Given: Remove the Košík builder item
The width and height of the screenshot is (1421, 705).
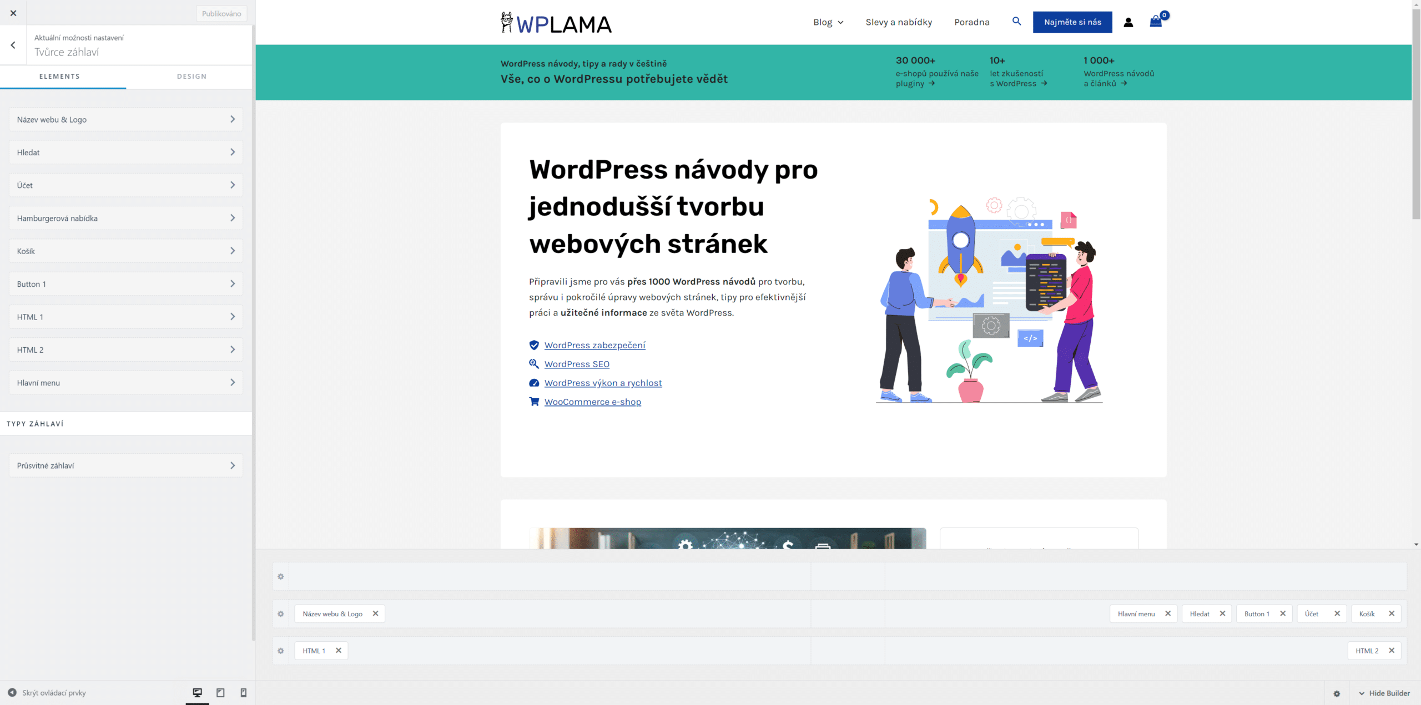Looking at the screenshot, I should (x=1392, y=613).
